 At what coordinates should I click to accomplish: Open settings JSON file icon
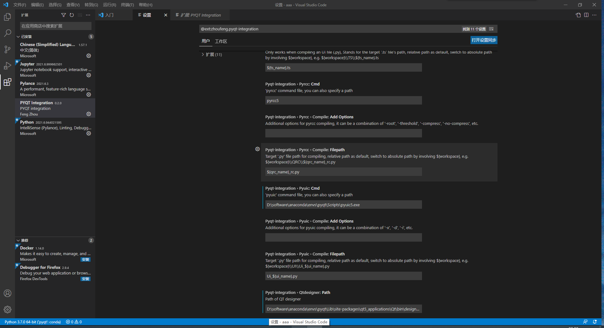click(578, 15)
